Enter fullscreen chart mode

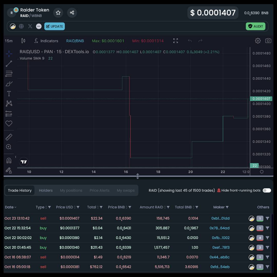tap(175, 41)
